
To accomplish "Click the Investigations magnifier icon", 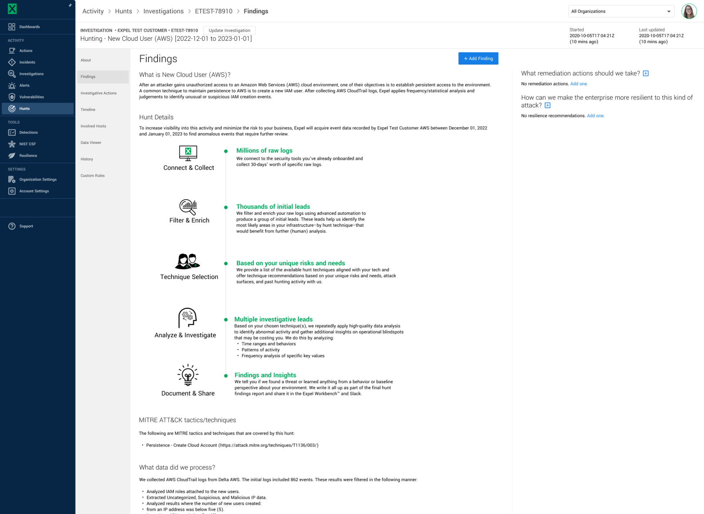I will (x=12, y=74).
